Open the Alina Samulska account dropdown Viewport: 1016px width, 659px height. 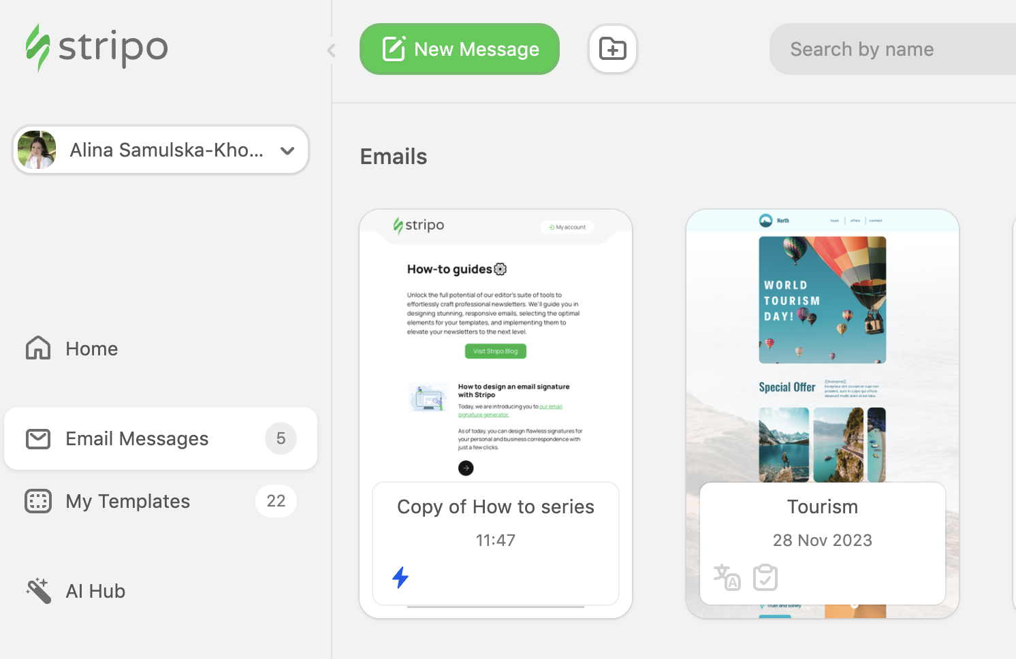(161, 150)
